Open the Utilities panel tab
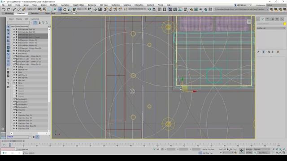Screen dimensions: 287x161 [x=282, y=19]
